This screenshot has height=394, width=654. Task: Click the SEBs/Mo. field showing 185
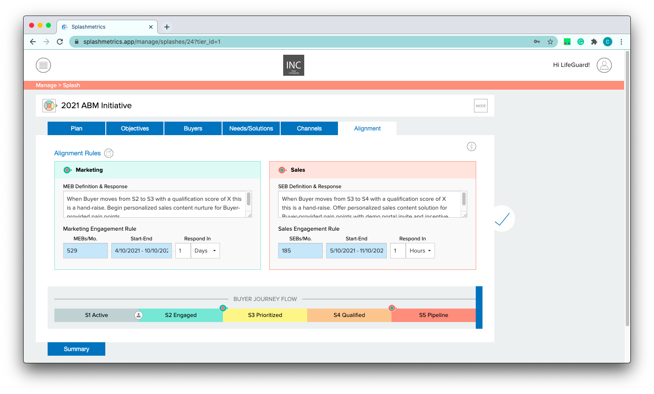[300, 250]
